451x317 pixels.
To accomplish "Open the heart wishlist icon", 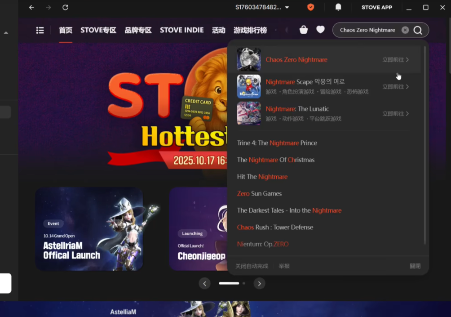I will (x=320, y=30).
